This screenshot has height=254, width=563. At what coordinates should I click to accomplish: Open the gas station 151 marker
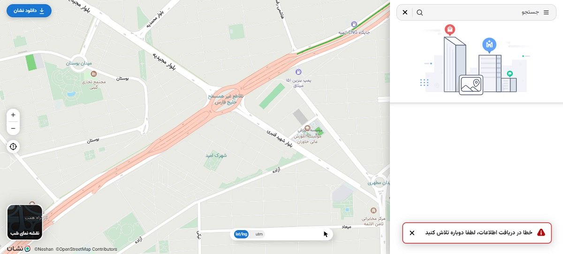point(298,72)
